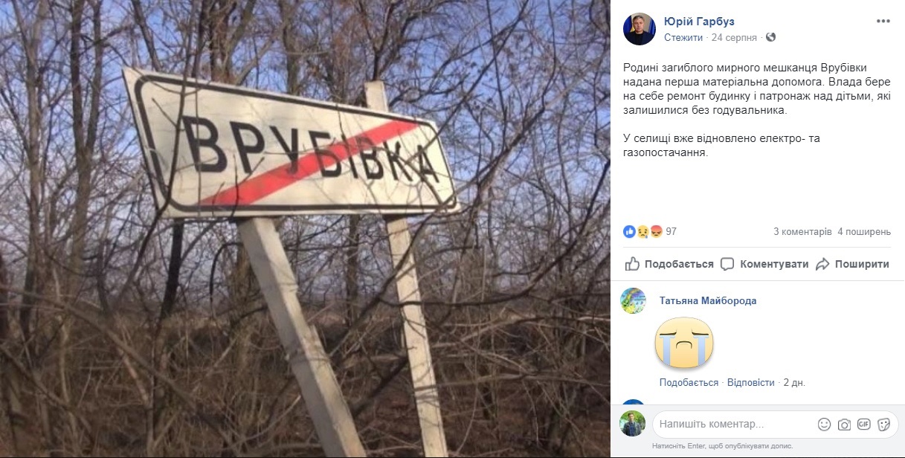Click the sad reaction icon in summary

(x=642, y=231)
